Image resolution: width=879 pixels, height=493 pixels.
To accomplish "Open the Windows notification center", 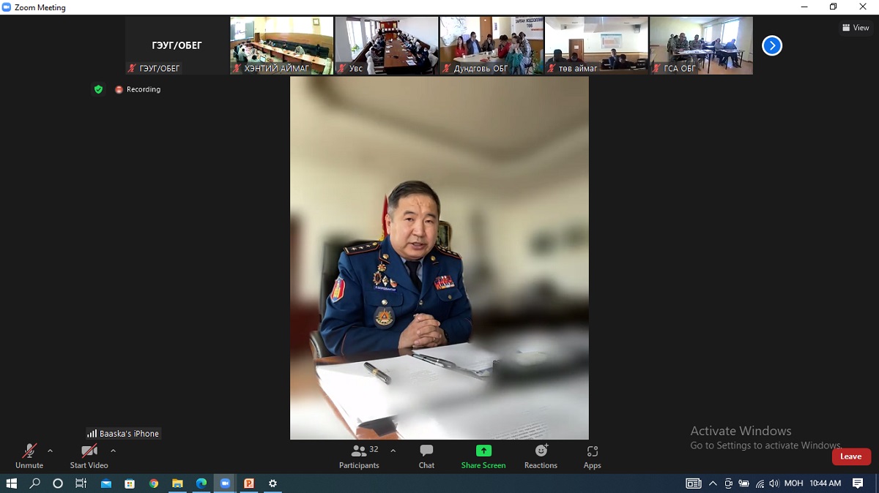I will pyautogui.click(x=858, y=483).
